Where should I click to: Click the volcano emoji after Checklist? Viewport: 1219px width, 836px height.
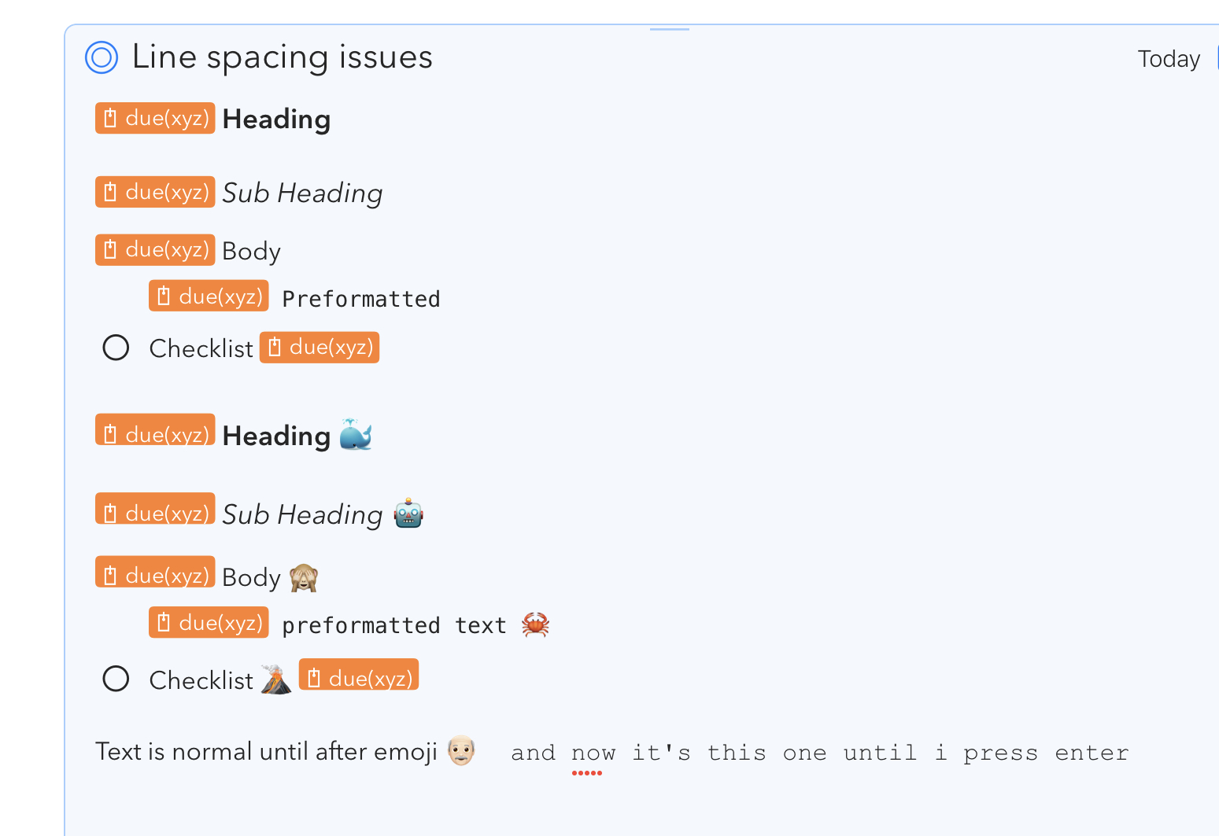tap(276, 679)
